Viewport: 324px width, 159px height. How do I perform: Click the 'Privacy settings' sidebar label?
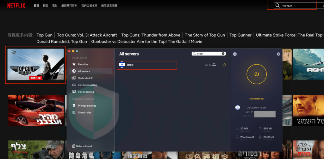tap(87, 106)
